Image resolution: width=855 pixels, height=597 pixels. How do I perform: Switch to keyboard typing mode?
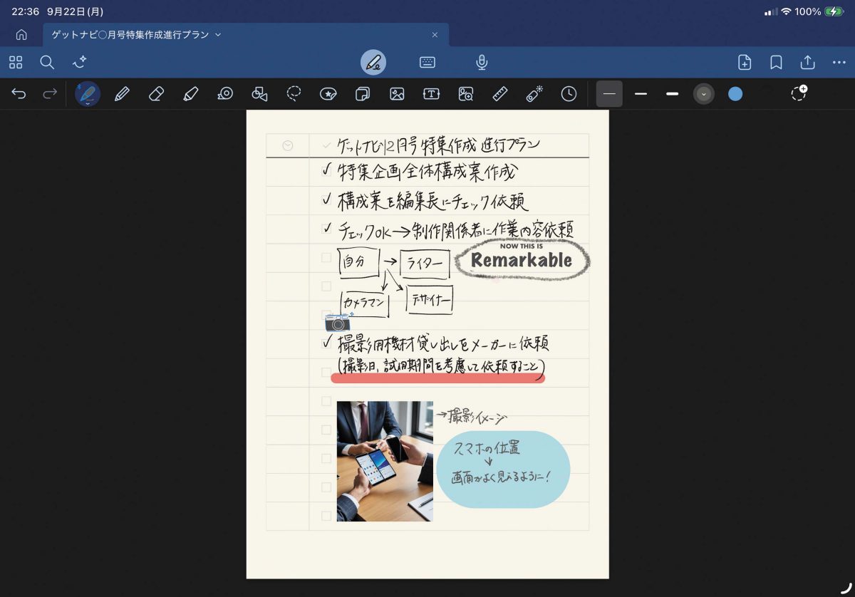[x=427, y=63]
